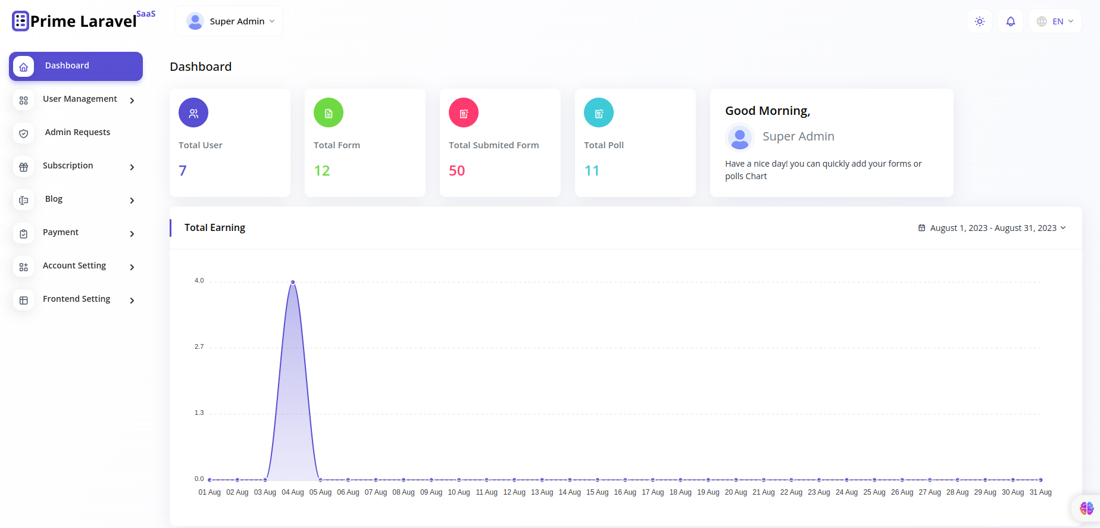This screenshot has width=1100, height=528.
Task: Click the purple Total User icon
Action: [193, 113]
